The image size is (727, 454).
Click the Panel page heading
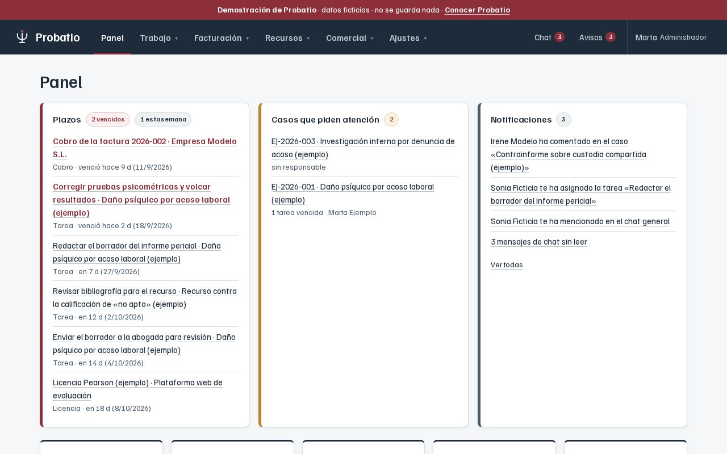[61, 82]
